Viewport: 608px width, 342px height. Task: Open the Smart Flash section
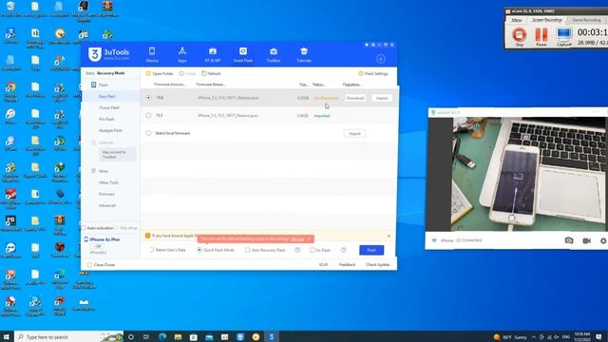pos(243,55)
